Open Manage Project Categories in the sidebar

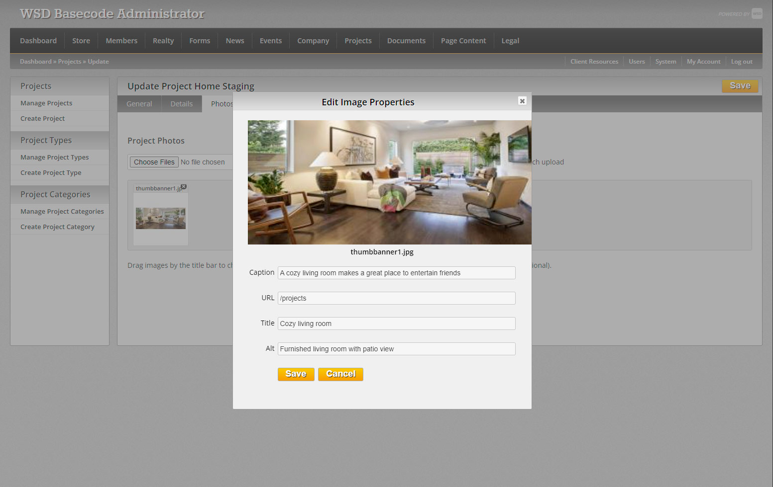click(x=62, y=212)
